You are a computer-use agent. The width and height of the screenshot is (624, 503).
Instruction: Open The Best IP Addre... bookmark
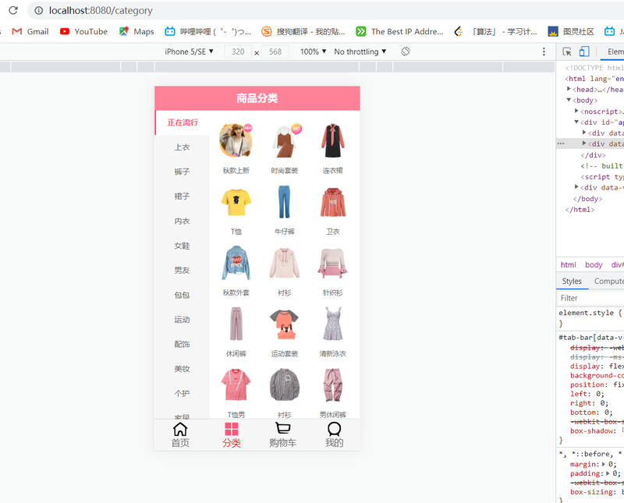(399, 31)
